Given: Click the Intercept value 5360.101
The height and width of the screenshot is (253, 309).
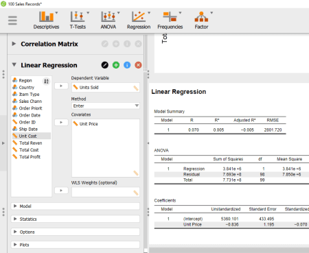Looking at the screenshot, I should click(x=229, y=219).
